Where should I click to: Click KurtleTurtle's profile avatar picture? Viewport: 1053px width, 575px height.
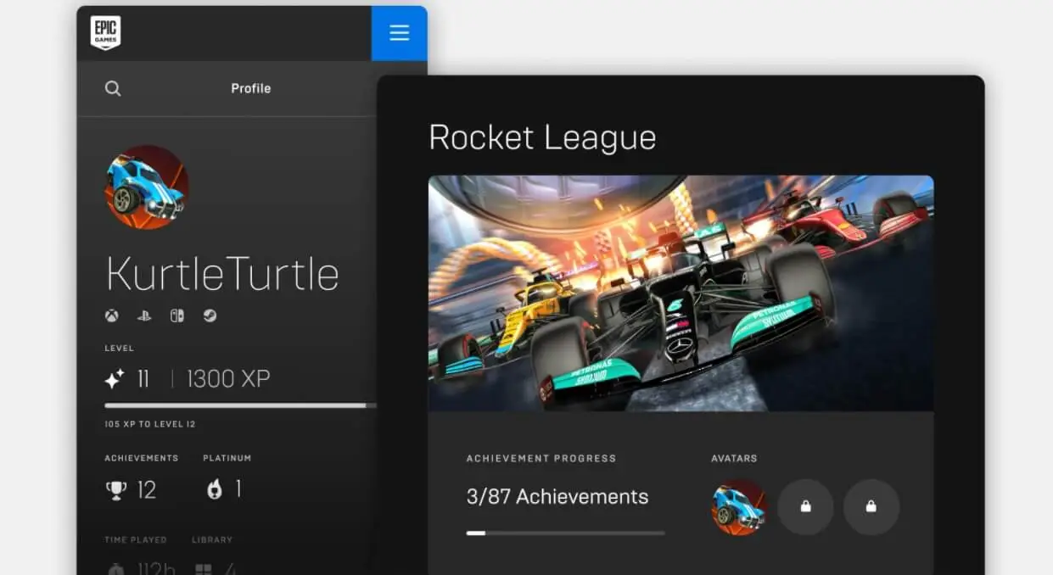[x=147, y=187]
